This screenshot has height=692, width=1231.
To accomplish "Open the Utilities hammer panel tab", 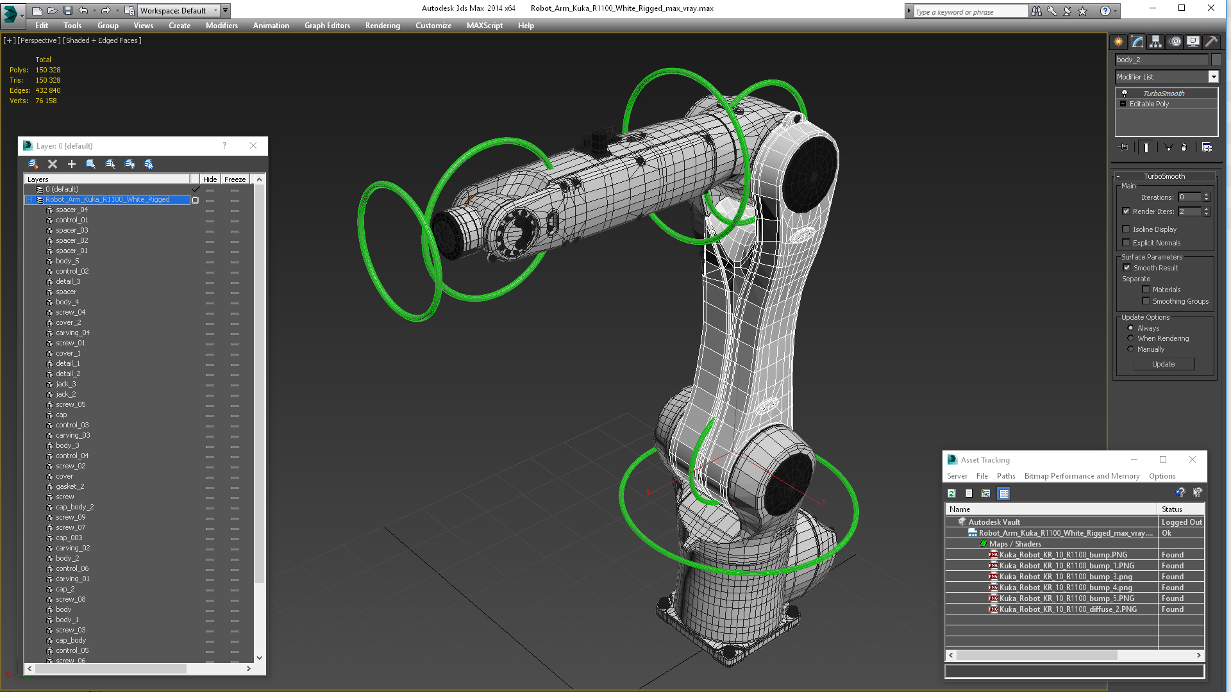I will 1211,42.
